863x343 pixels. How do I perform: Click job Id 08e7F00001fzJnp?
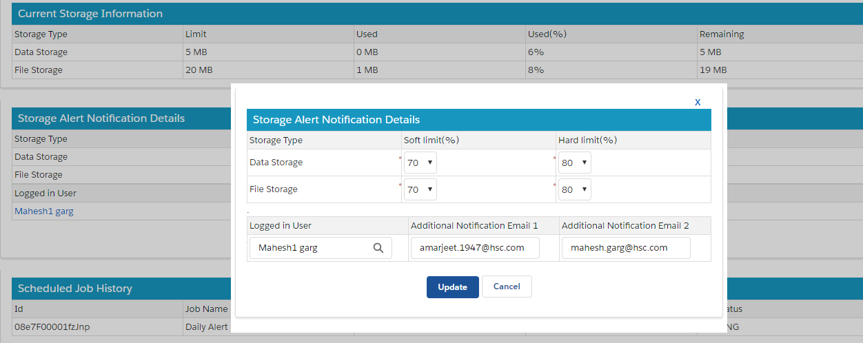point(52,327)
